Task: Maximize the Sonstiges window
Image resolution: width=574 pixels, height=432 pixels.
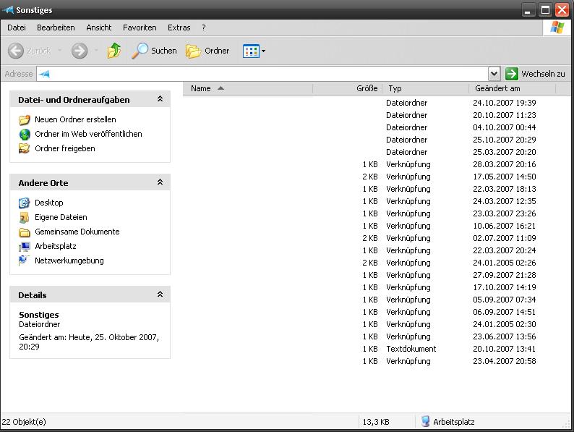Action: pos(545,10)
